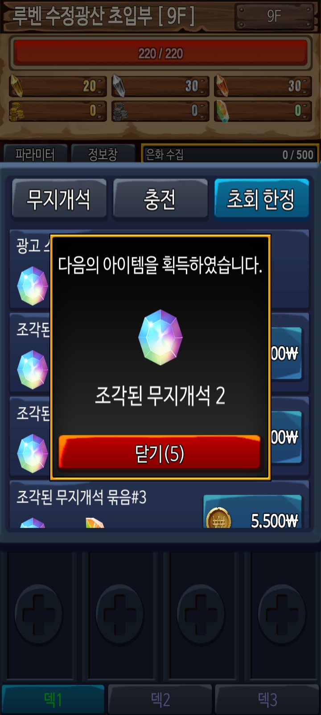This screenshot has height=715, width=321.
Task: Open the 9F floor selector
Action: (274, 17)
